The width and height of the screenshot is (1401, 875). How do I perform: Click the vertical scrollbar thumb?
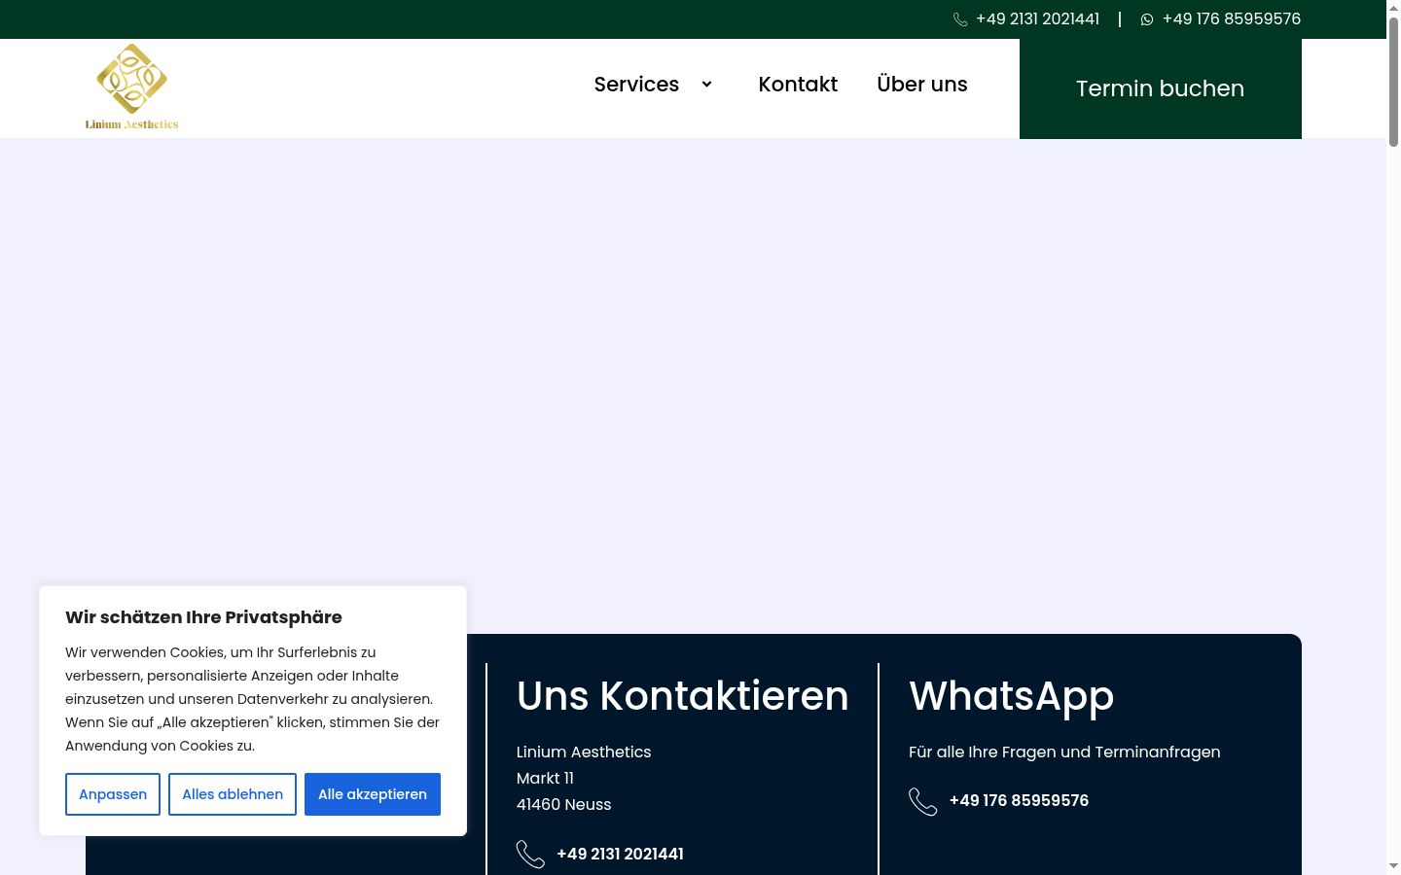(1393, 83)
